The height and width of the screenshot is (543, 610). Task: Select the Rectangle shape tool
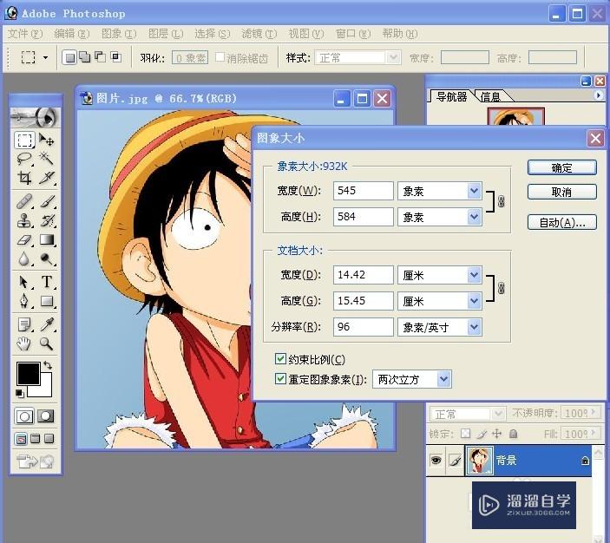click(46, 301)
